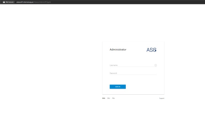
Task: Switch language to ENG
Action: pos(104,98)
